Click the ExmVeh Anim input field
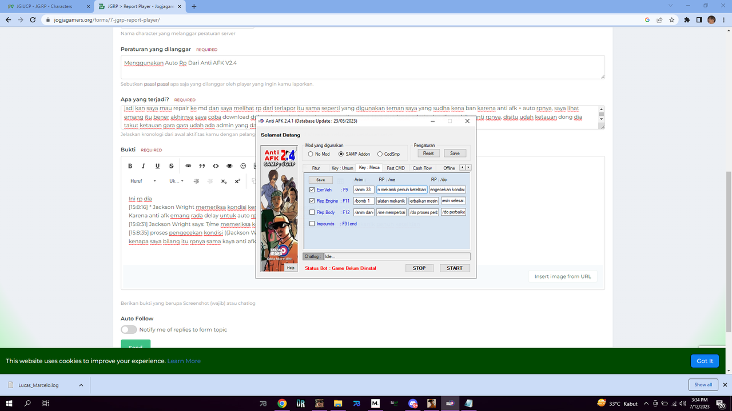The width and height of the screenshot is (732, 411). (364, 190)
